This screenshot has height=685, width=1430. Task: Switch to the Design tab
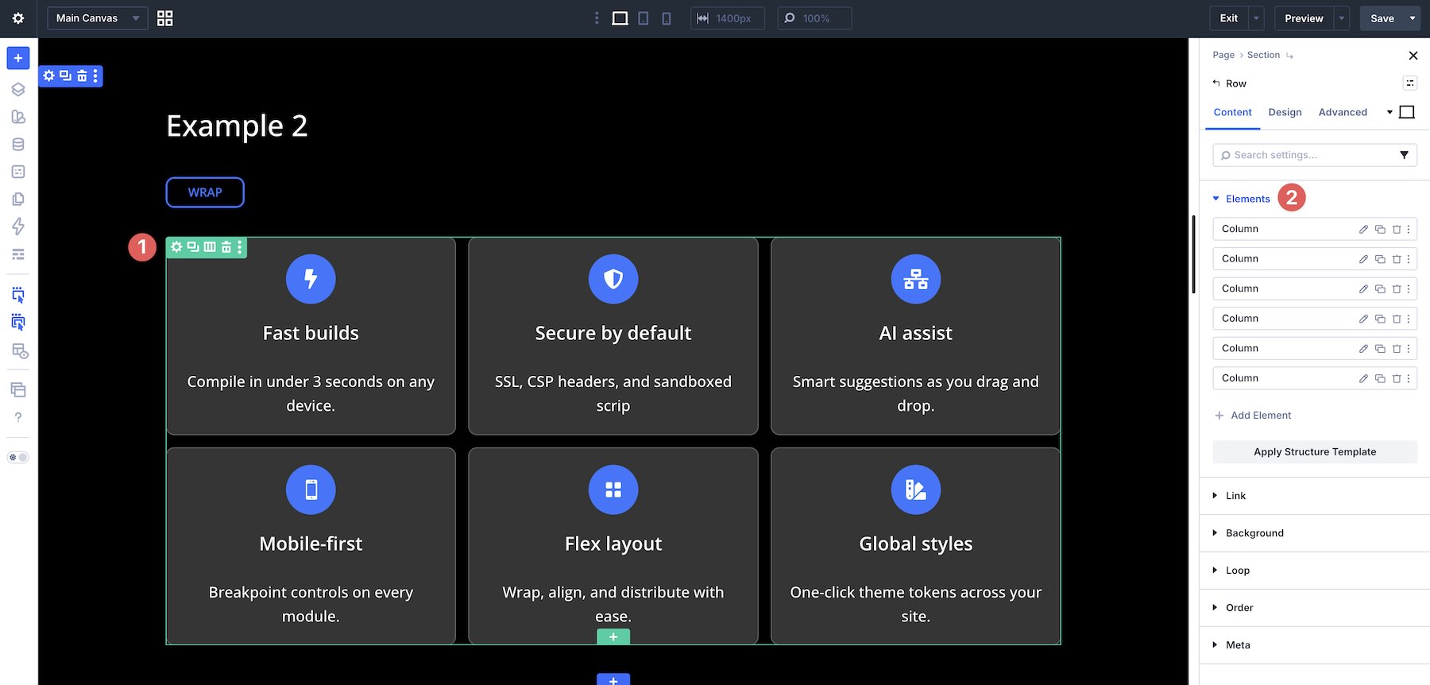[1285, 112]
